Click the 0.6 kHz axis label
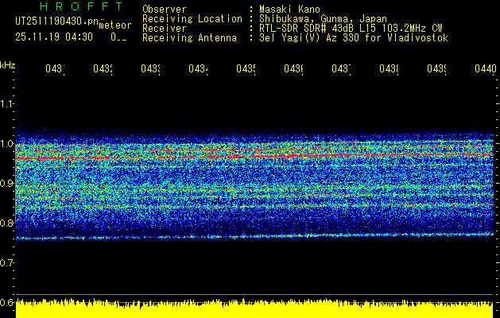500x318 pixels. point(6,302)
